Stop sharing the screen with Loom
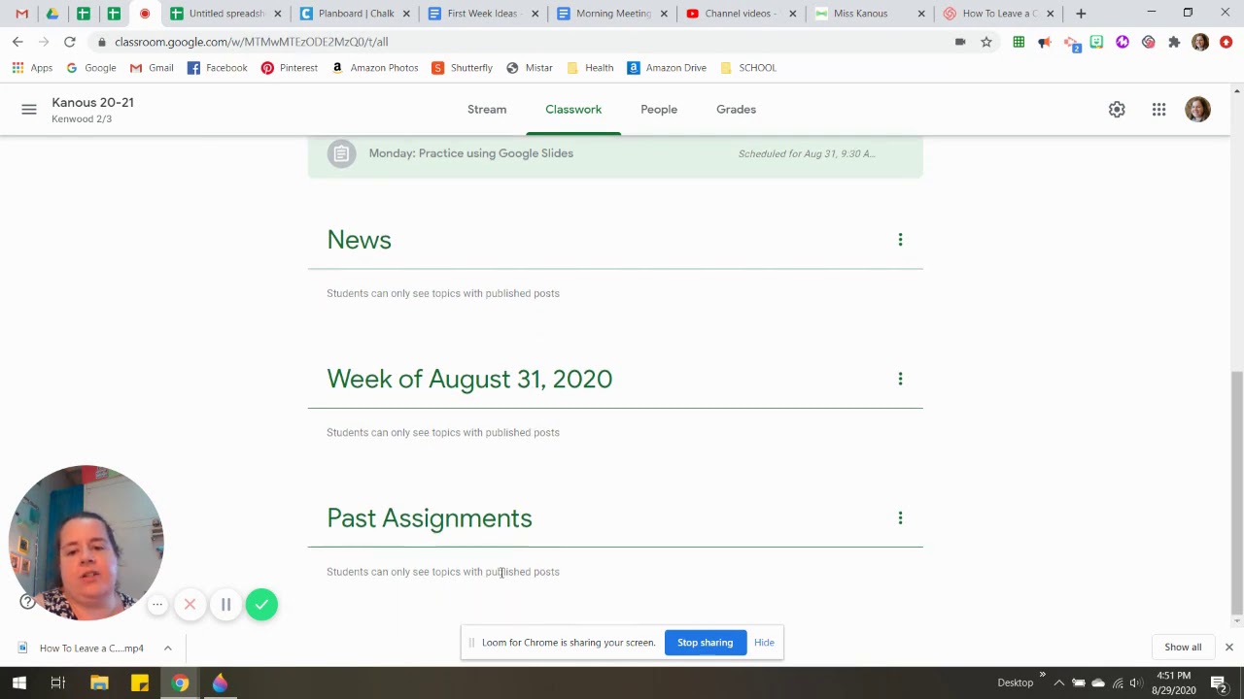This screenshot has width=1244, height=699. [x=705, y=643]
